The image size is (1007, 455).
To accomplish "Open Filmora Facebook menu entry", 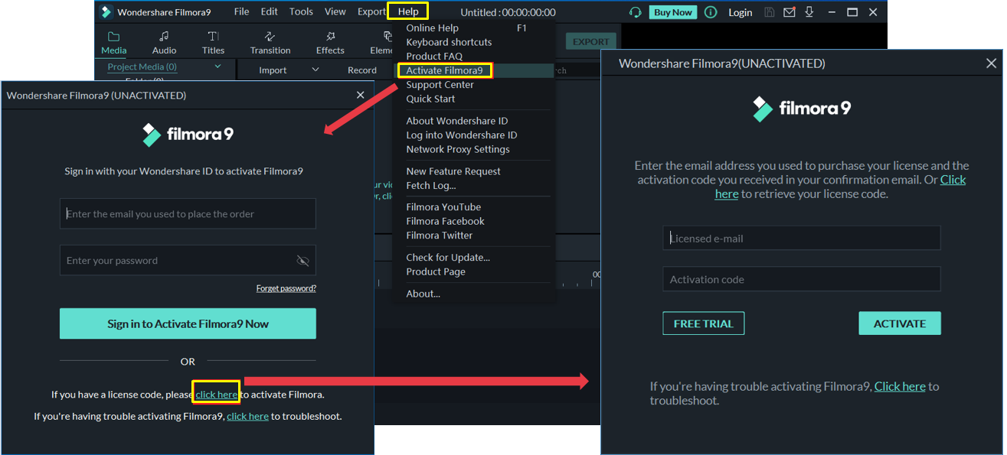I will [x=445, y=221].
